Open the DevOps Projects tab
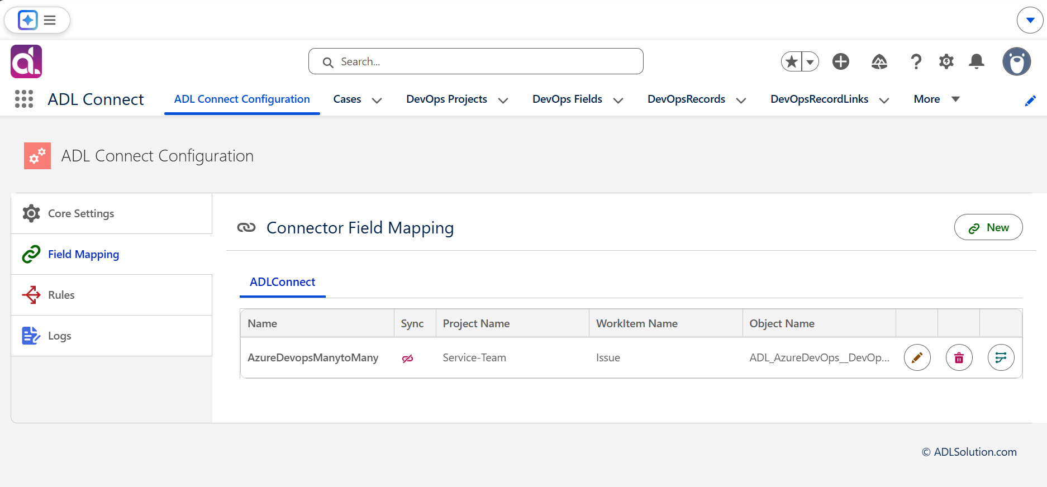Image resolution: width=1047 pixels, height=487 pixels. point(446,99)
